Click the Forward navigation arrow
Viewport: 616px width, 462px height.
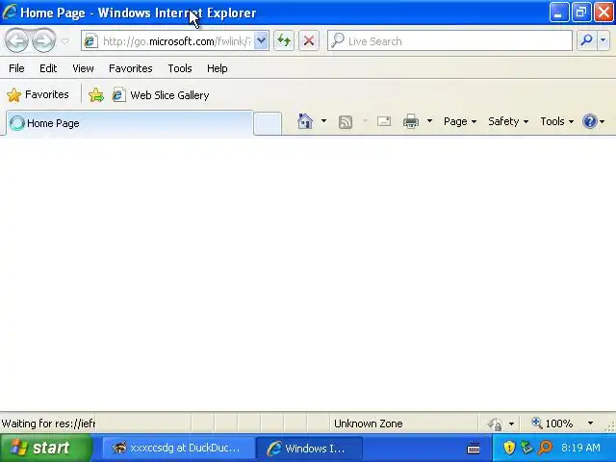click(43, 40)
